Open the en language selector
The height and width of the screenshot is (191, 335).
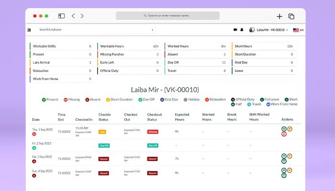click(298, 30)
